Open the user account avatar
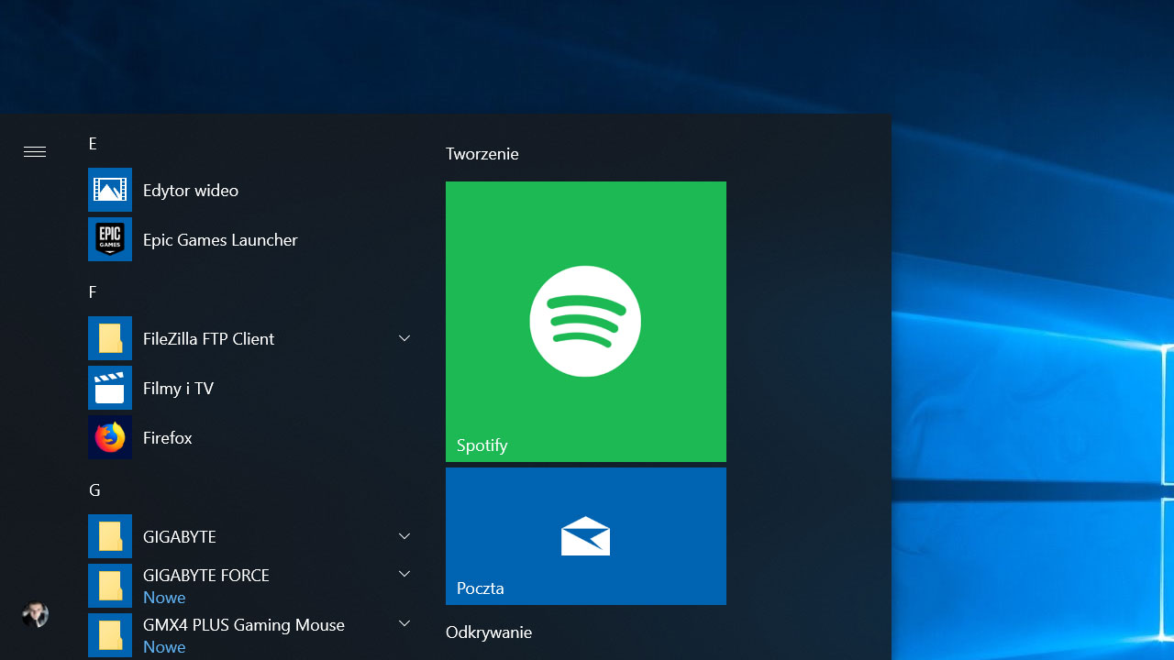This screenshot has height=660, width=1174. point(35,614)
